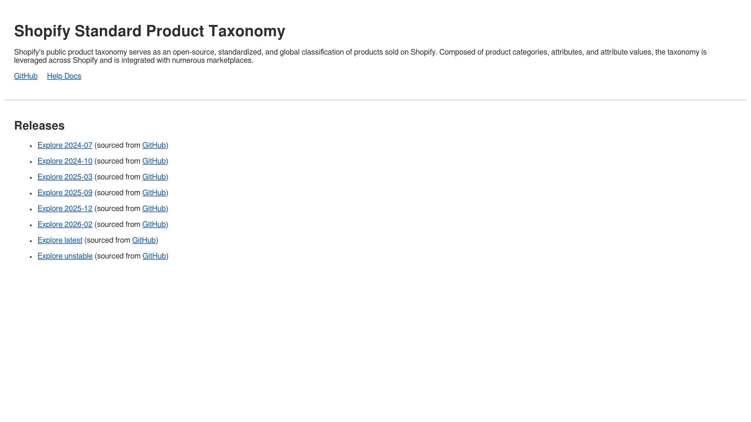The height and width of the screenshot is (422, 751).
Task: Explore the unstable taxonomy release
Action: tap(65, 256)
